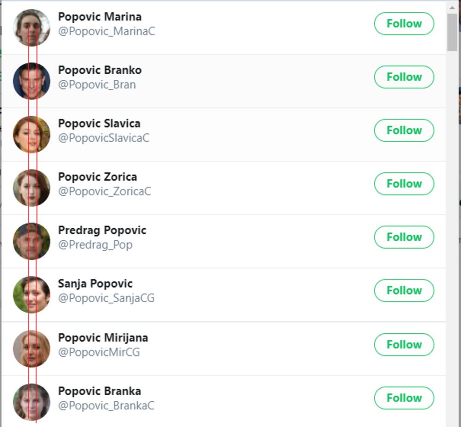Click Popovic Slavica's avatar photo
Image resolution: width=461 pixels, height=427 pixels.
[x=31, y=135]
